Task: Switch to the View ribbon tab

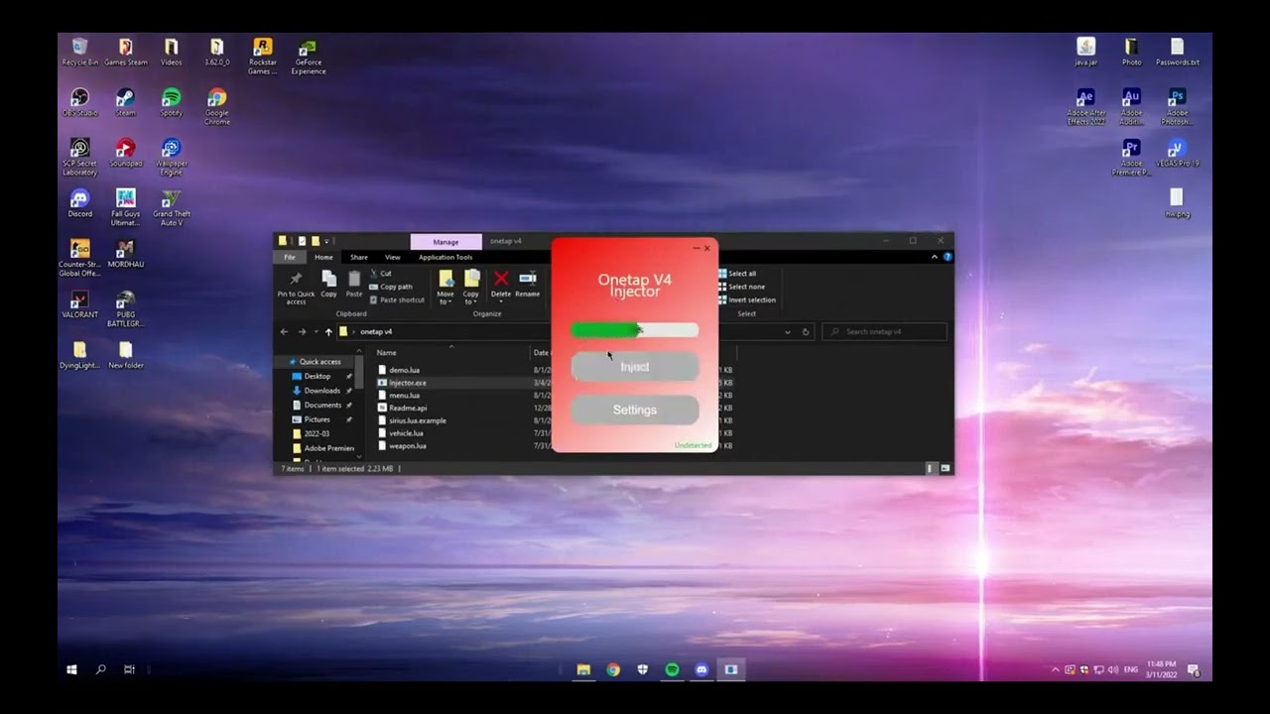Action: (x=393, y=257)
